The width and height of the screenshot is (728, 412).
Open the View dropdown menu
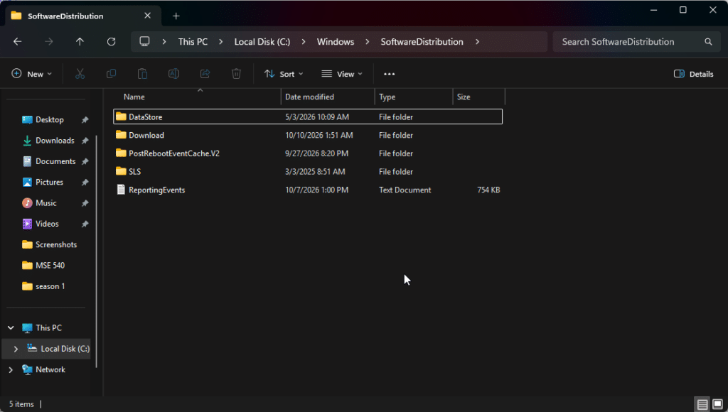click(342, 74)
